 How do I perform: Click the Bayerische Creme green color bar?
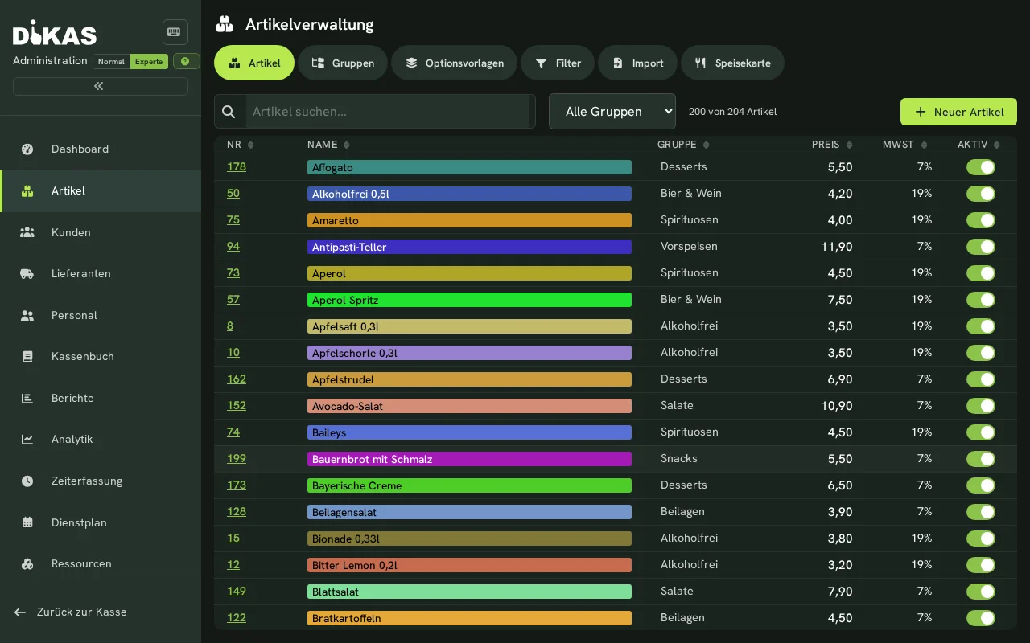coord(469,485)
